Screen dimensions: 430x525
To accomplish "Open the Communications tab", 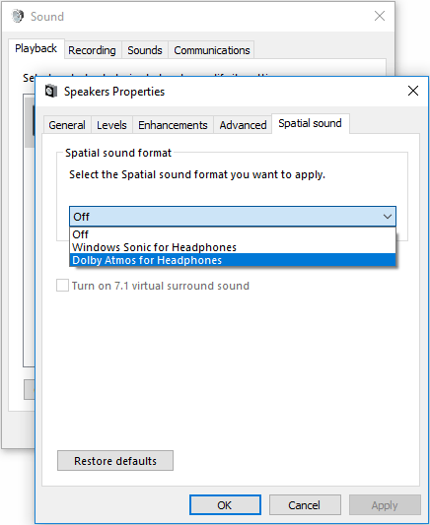I will (212, 50).
